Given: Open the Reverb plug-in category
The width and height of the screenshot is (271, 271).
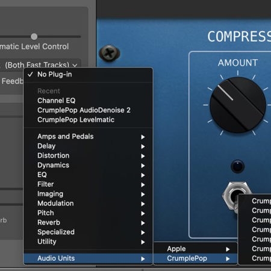Looking at the screenshot, I should (x=88, y=223).
